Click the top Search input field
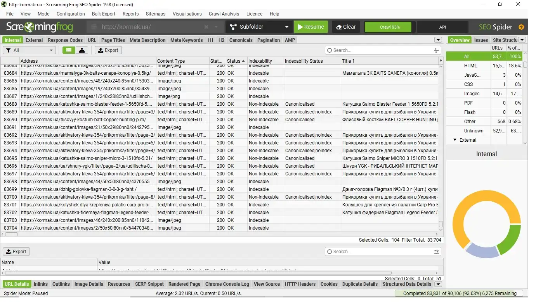The image size is (536, 302). pyautogui.click(x=380, y=50)
